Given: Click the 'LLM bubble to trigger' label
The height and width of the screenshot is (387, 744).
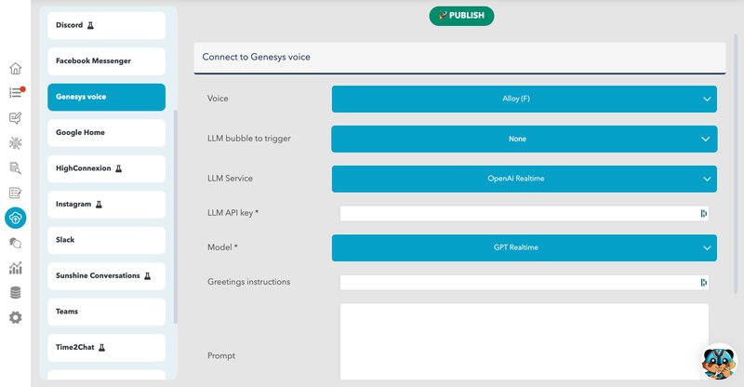Looking at the screenshot, I should click(249, 139).
